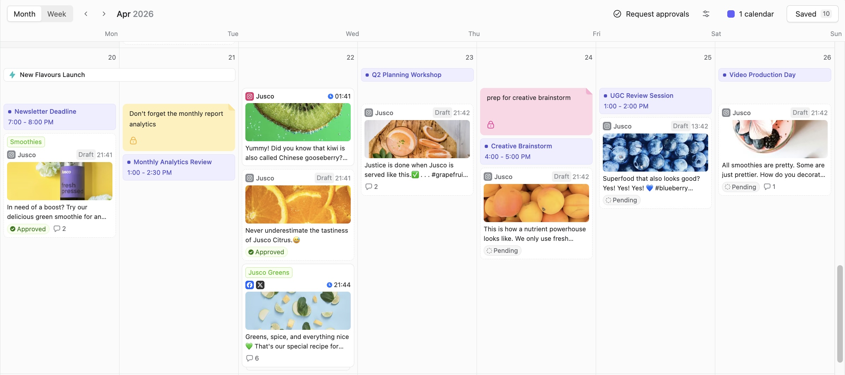Open the New Flavours Launch campaign bar

pyautogui.click(x=120, y=75)
